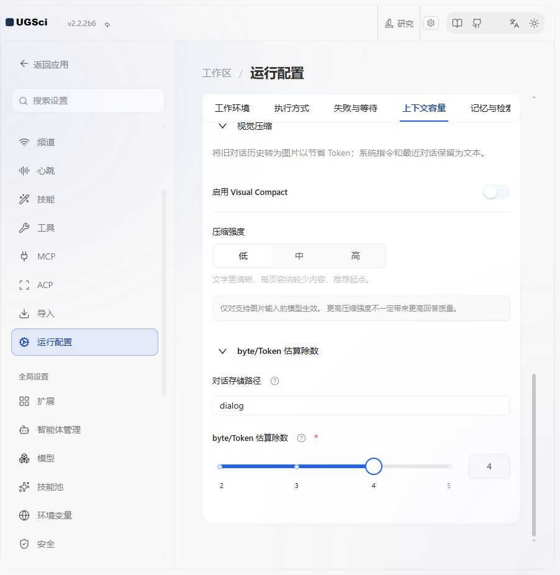Screen dimensions: 560x575
Task: Set the slider to mark 2
Action: (220, 467)
